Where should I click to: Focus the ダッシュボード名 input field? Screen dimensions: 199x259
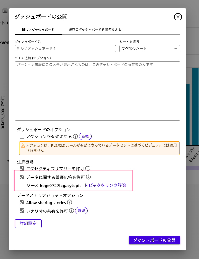coord(65,49)
